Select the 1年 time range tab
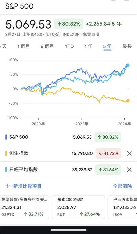The width and height of the screenshot is (137, 234). 88,47
